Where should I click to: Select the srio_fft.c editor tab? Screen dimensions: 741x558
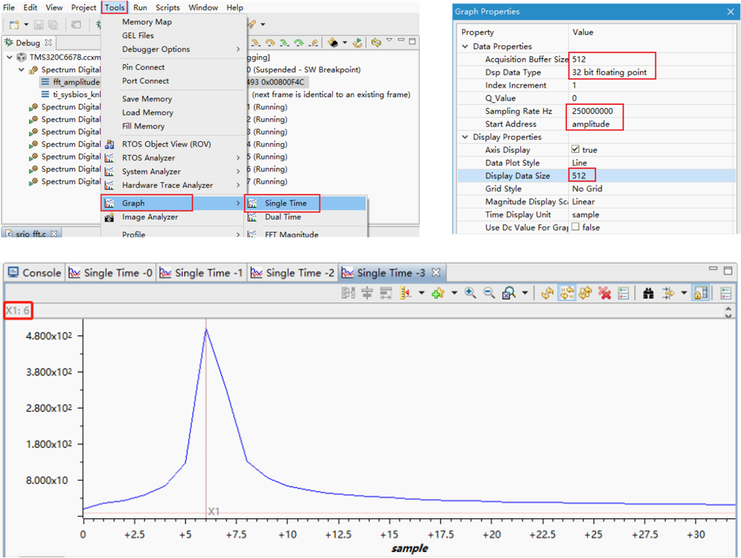(31, 234)
